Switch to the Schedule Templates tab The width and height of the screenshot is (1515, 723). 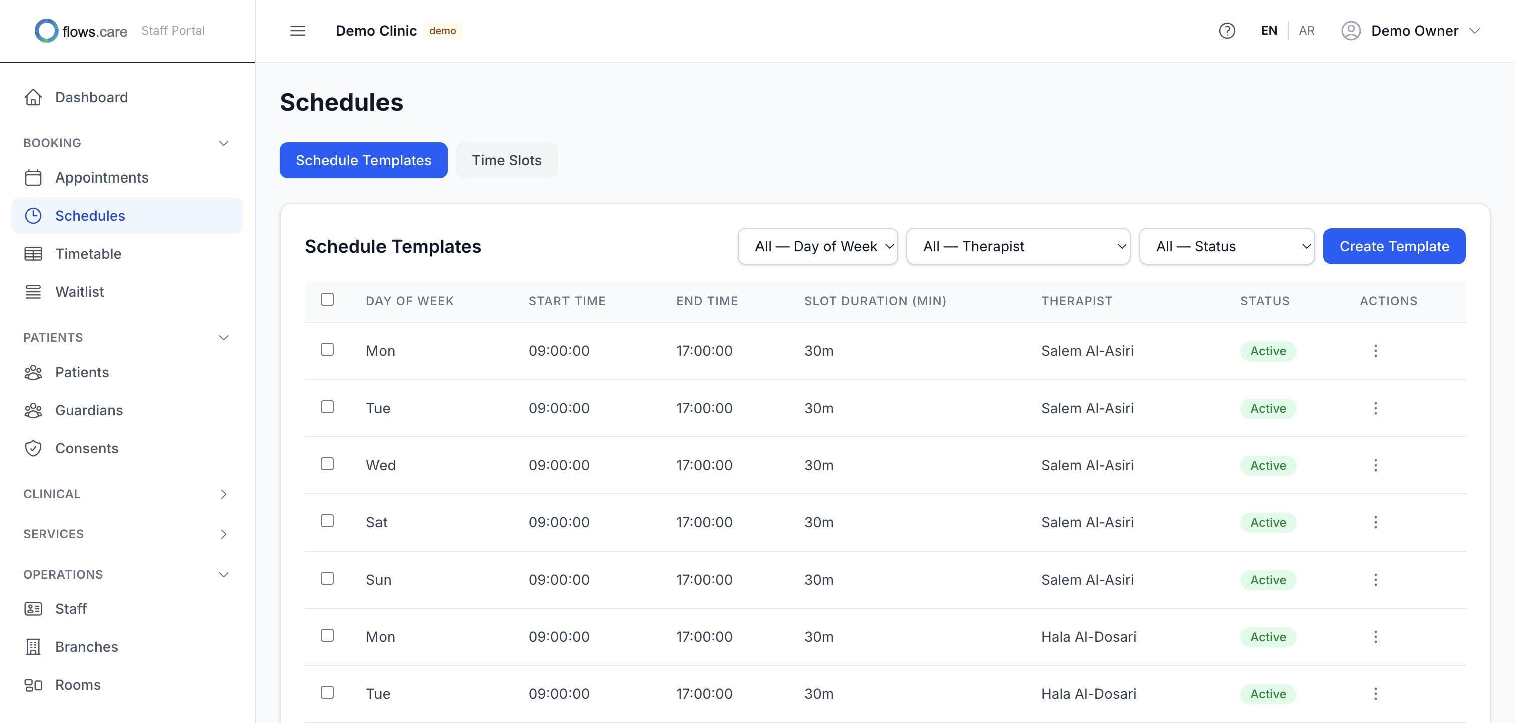click(363, 160)
